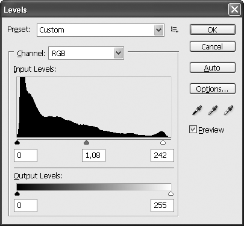Image resolution: width=244 pixels, height=226 pixels.
Task: Click the OK button
Action: point(213,30)
